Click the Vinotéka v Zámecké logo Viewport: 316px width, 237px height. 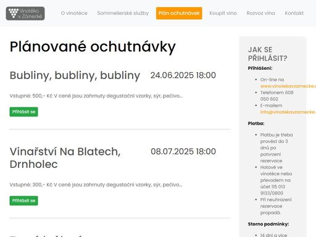coord(25,14)
